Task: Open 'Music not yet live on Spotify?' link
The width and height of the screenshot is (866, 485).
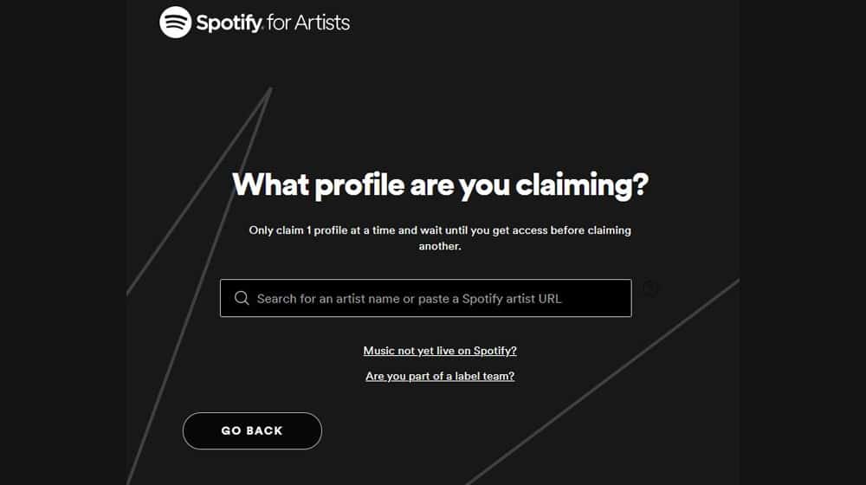Action: (440, 351)
